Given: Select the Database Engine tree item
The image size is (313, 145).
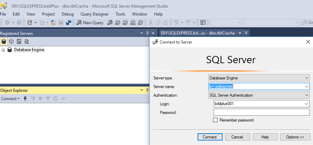Looking at the screenshot, I should 29,50.
